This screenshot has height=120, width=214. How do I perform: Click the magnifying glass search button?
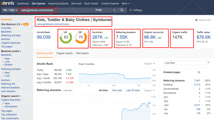[122, 10]
